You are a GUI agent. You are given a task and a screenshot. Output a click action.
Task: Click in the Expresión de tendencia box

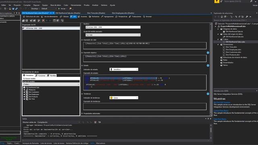tap(145, 106)
